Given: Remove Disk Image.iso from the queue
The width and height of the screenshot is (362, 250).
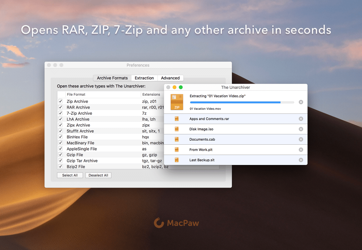Looking at the screenshot, I should [x=301, y=129].
